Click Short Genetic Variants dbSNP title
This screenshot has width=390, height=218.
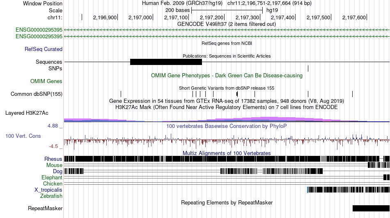pyautogui.click(x=227, y=88)
